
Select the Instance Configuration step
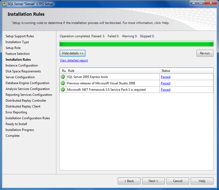tap(22, 65)
